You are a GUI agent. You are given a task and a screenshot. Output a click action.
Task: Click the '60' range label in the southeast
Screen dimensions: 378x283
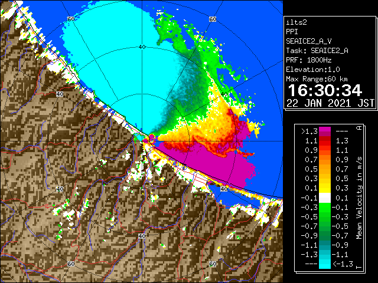(x=213, y=264)
